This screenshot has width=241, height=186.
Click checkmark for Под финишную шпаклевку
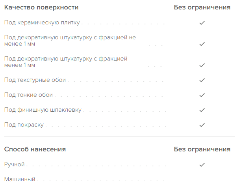pos(202,110)
